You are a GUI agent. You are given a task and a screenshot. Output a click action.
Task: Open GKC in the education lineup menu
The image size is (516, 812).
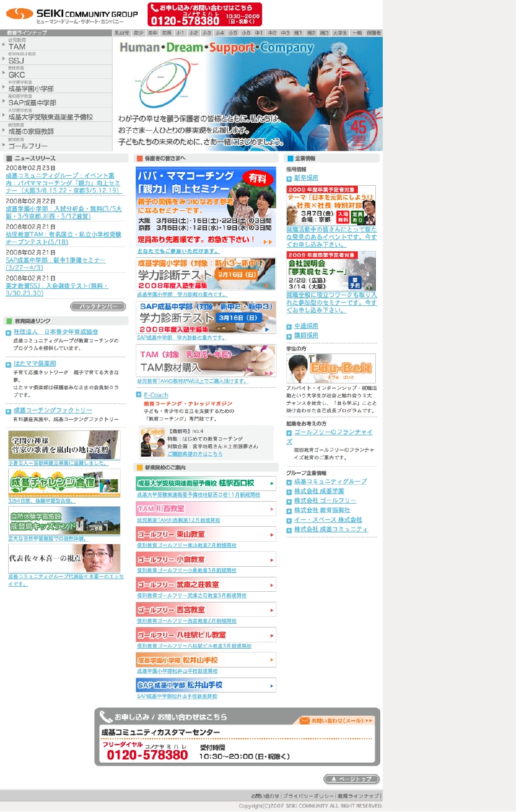coord(56,73)
